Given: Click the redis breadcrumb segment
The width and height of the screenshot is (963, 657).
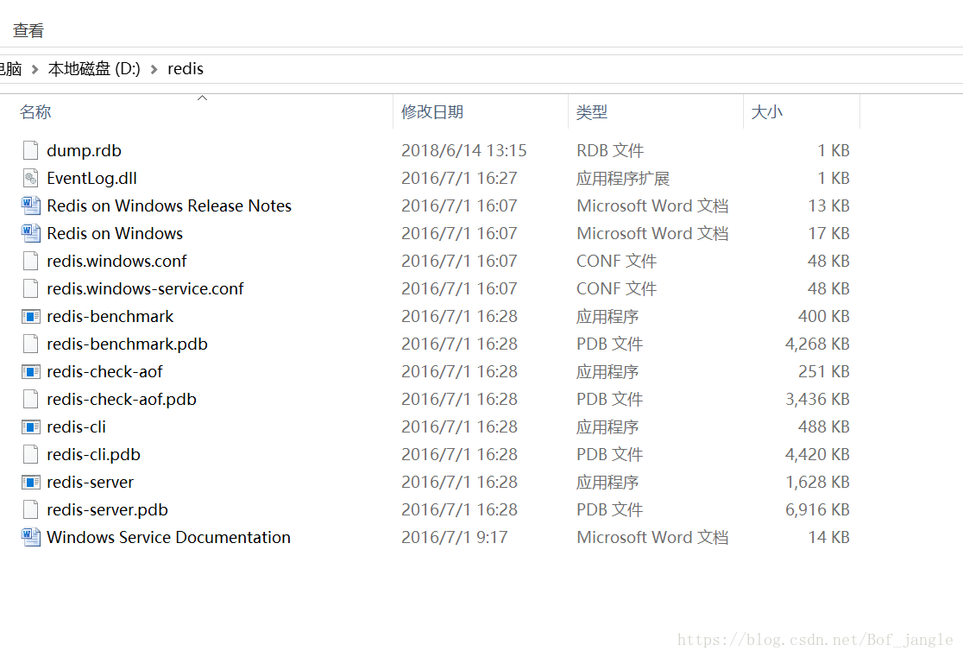Looking at the screenshot, I should point(186,69).
